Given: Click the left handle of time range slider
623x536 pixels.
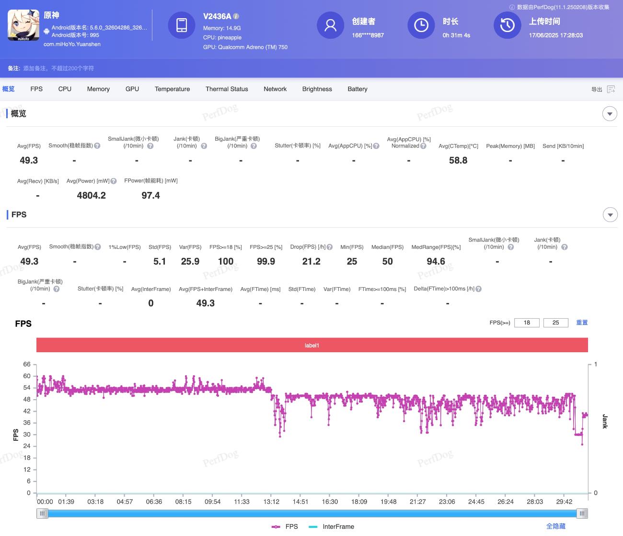Looking at the screenshot, I should coord(43,514).
